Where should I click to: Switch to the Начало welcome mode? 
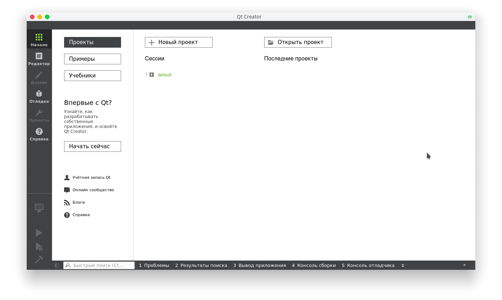[x=39, y=39]
